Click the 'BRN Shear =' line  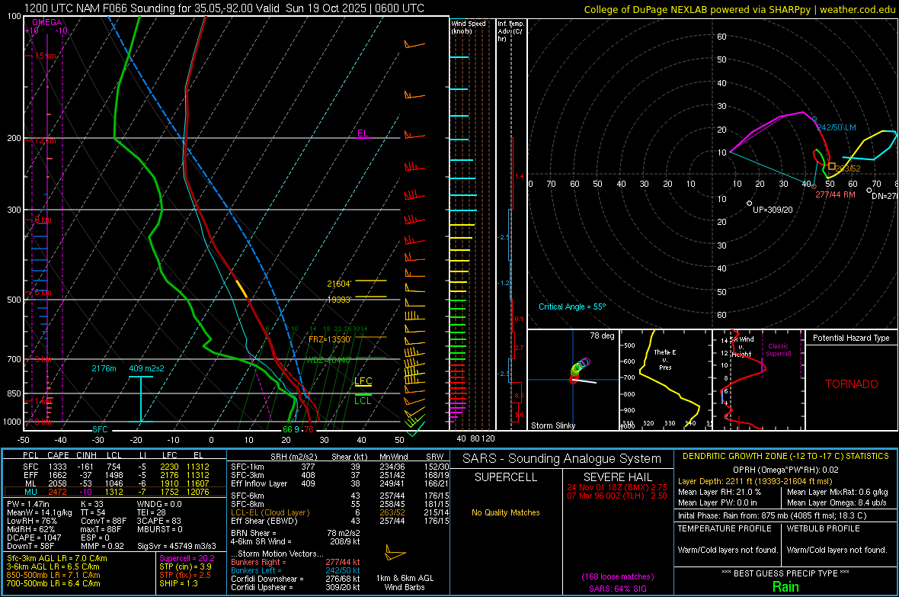(x=296, y=533)
